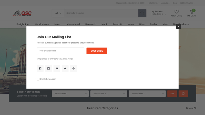Open the Help Center link
205x115 pixels.
coord(153,3)
